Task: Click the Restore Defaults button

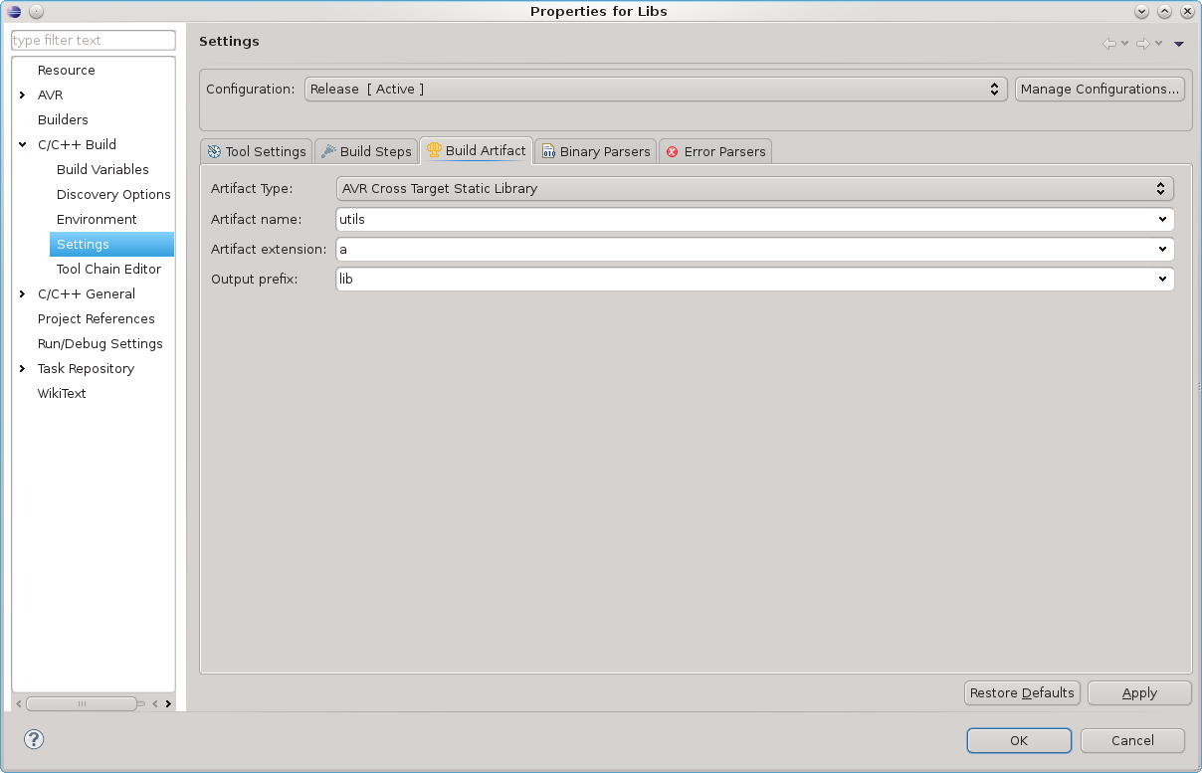Action: pos(1022,692)
